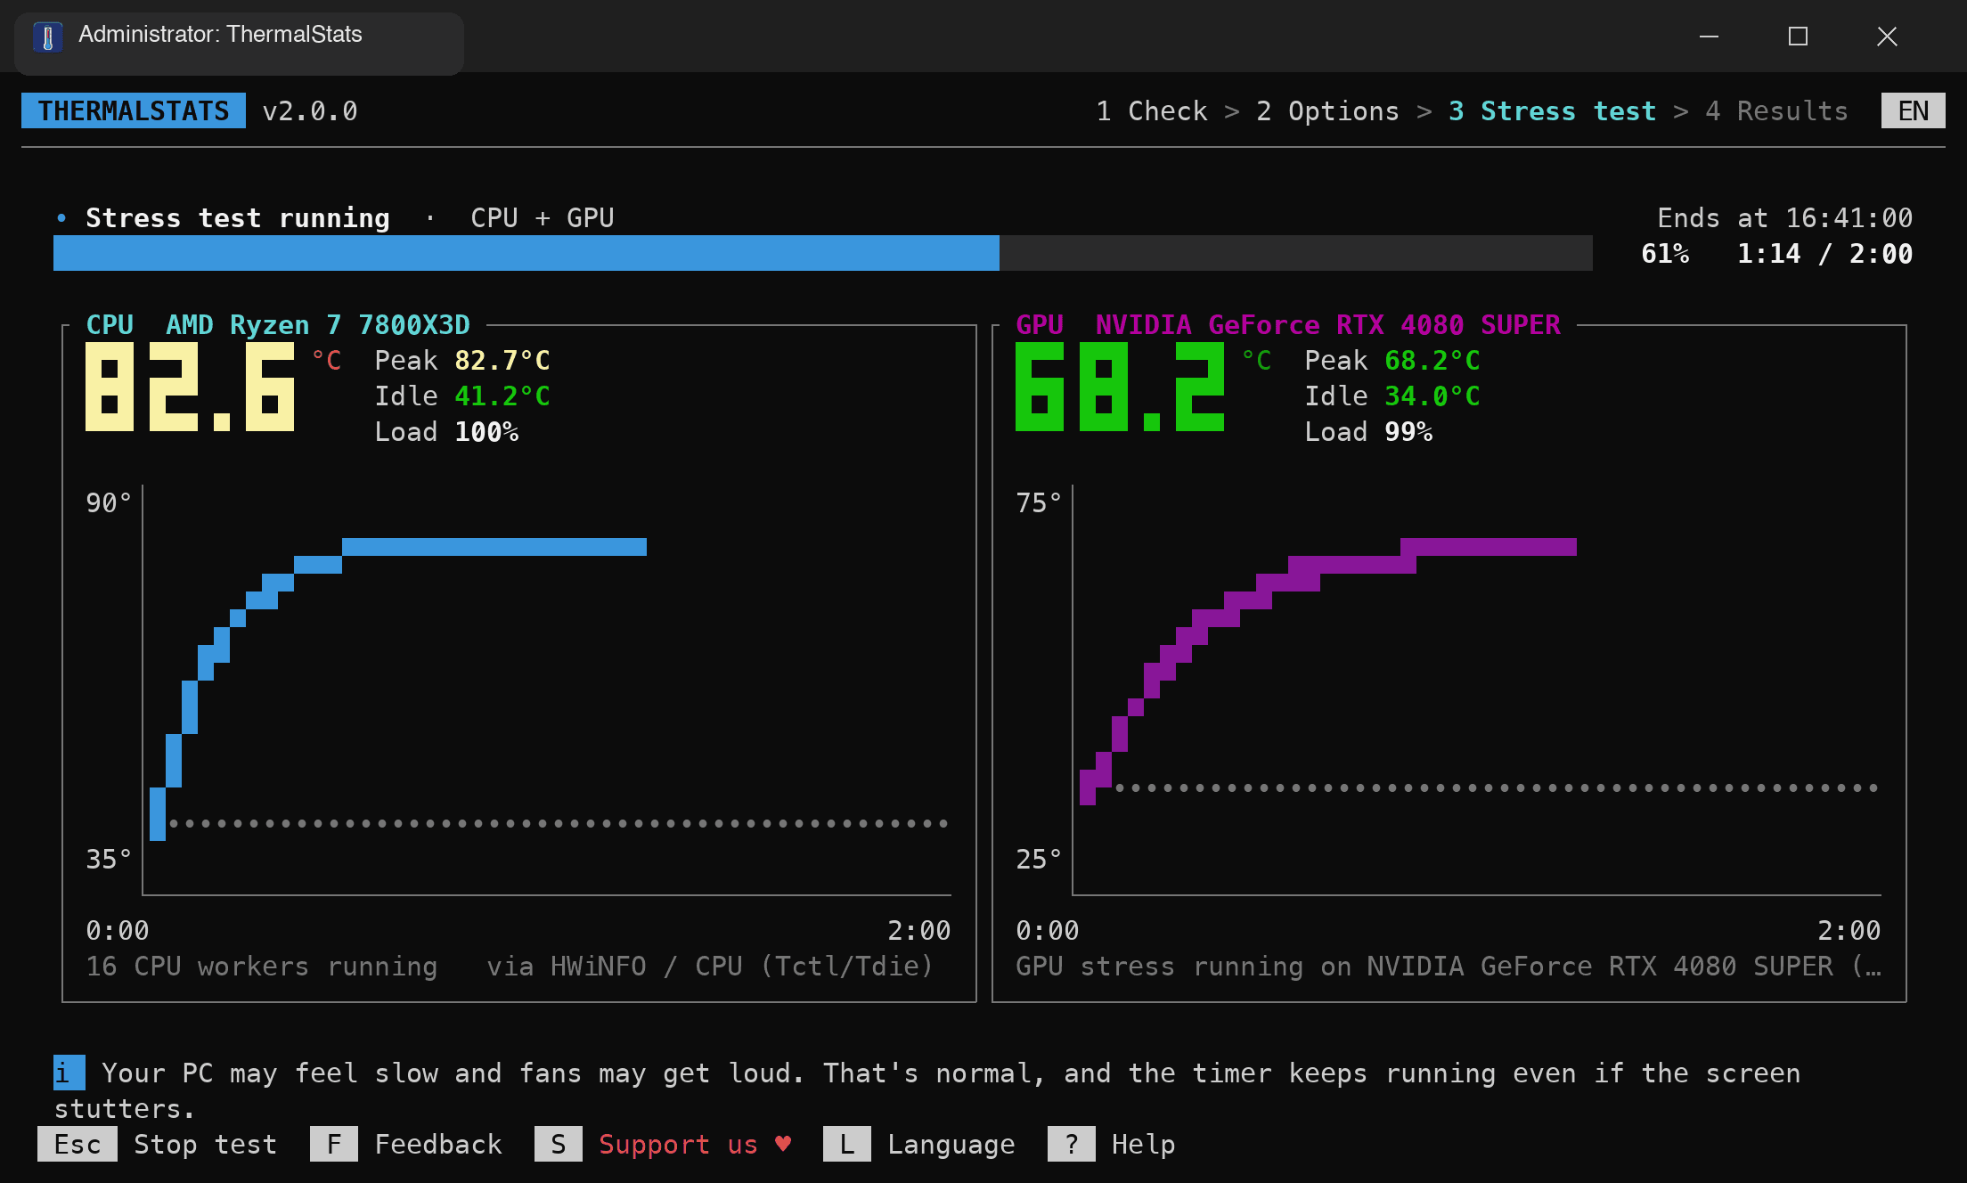The image size is (1967, 1183).
Task: Open Help from the footer
Action: [1144, 1144]
